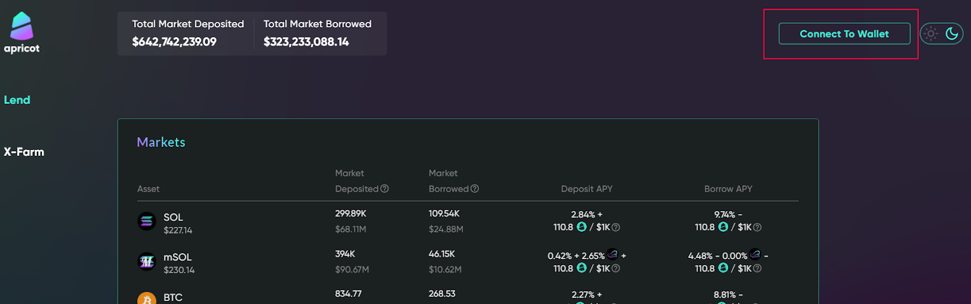Open Market Deposited help tooltip icon
Image resolution: width=971 pixels, height=304 pixels.
click(384, 189)
